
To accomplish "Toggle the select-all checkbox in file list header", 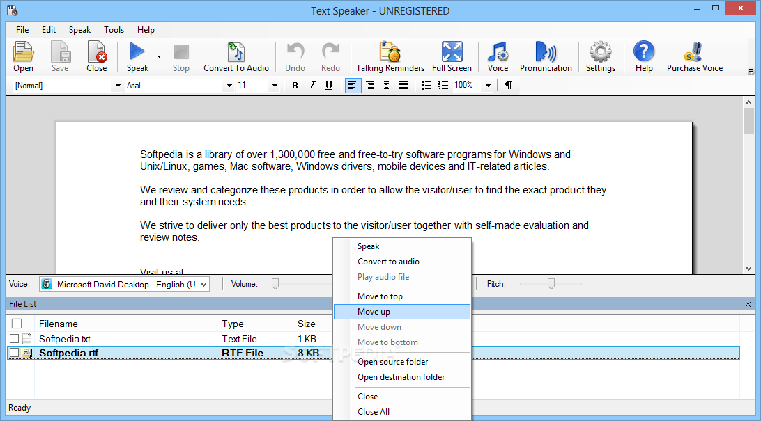I will (17, 324).
